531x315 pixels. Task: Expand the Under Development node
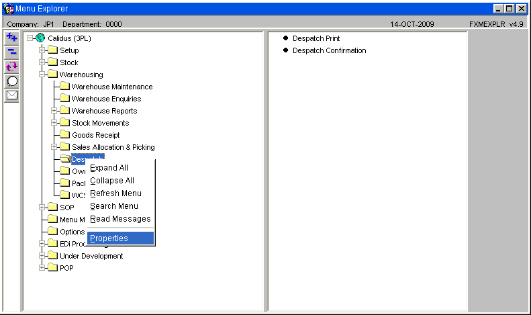click(x=42, y=256)
